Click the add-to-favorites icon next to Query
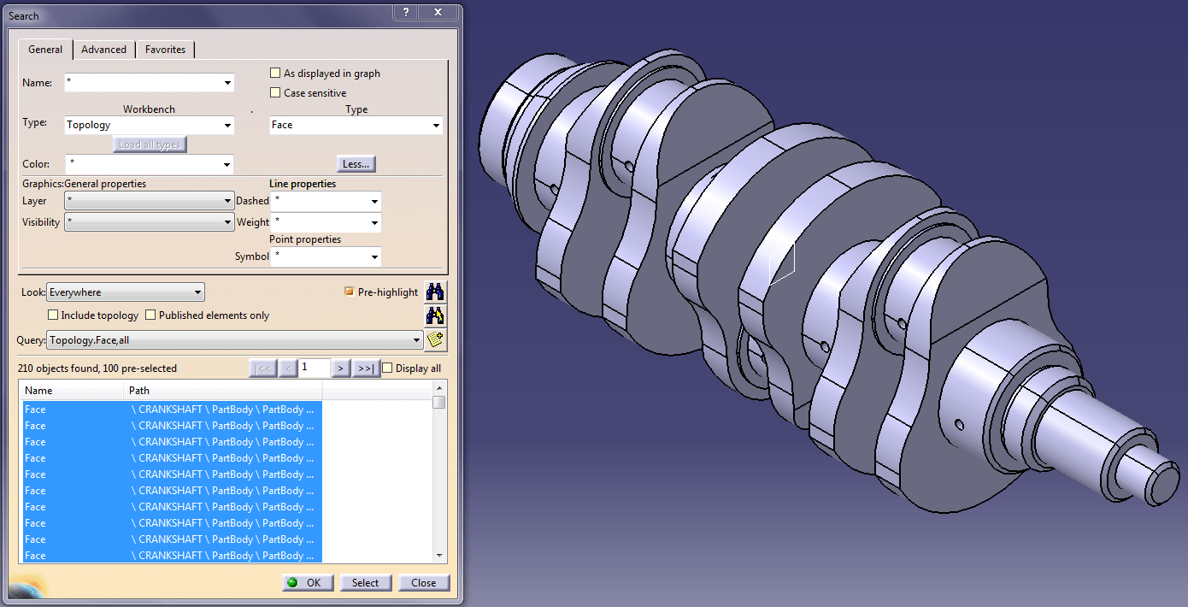 click(435, 339)
